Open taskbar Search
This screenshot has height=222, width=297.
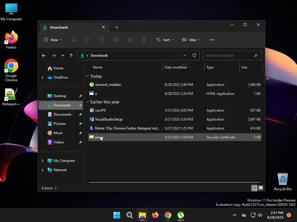pyautogui.click(x=130, y=215)
